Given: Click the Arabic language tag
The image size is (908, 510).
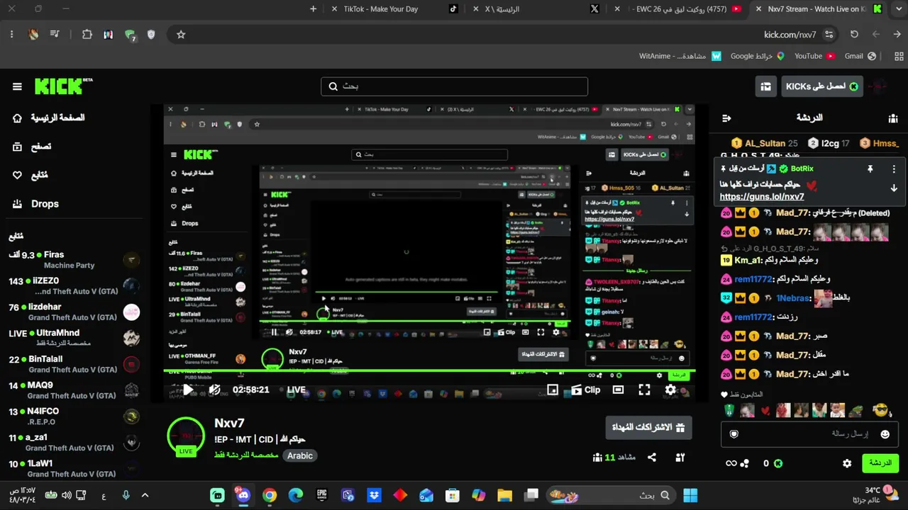Looking at the screenshot, I should (299, 455).
